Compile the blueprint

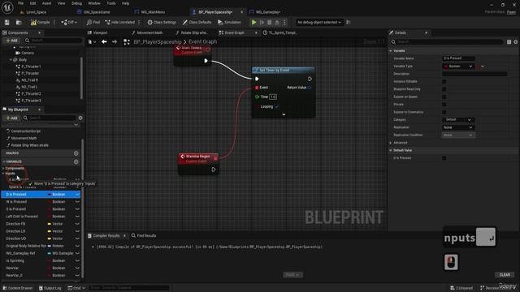click(40, 22)
